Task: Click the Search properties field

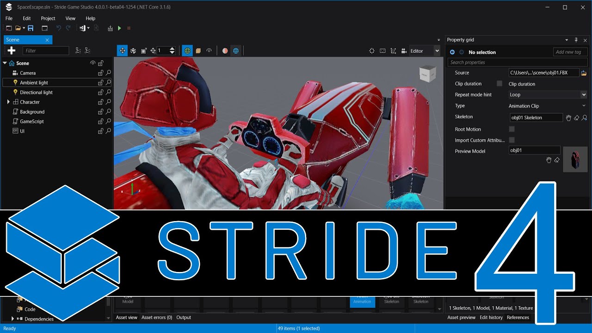Action: coord(518,62)
